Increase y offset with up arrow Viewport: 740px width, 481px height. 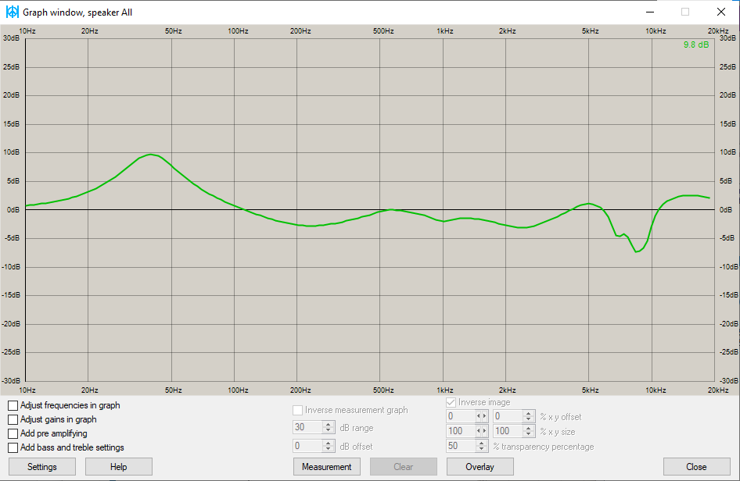(529, 414)
